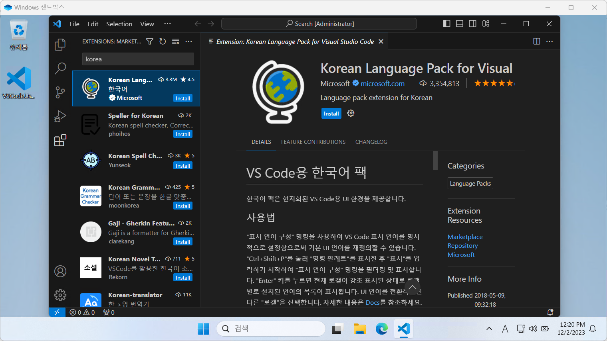Open notifications bell in VS Code status bar

(x=550, y=312)
